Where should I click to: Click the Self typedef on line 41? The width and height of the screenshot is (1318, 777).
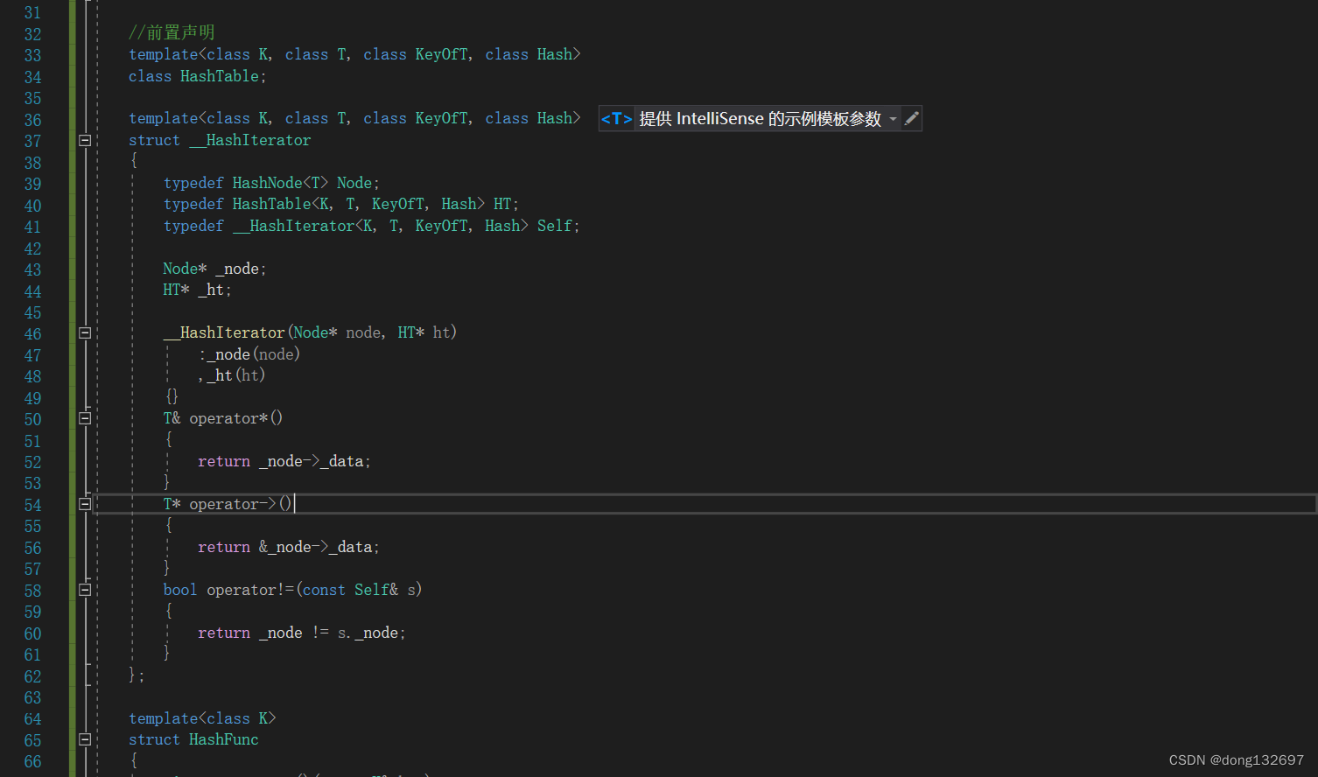(x=371, y=226)
